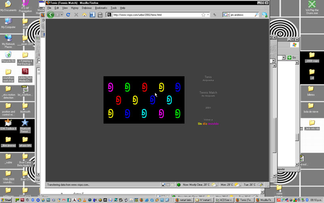Bookmark this page with the star icon
This screenshot has width=324, height=203.
click(203, 15)
